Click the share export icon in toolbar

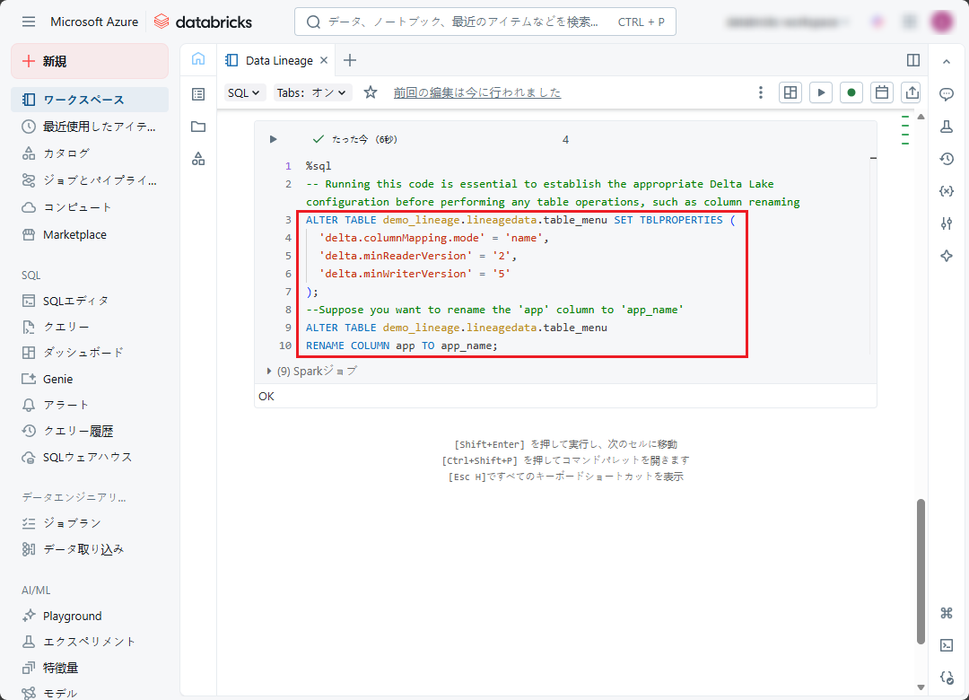coord(912,92)
